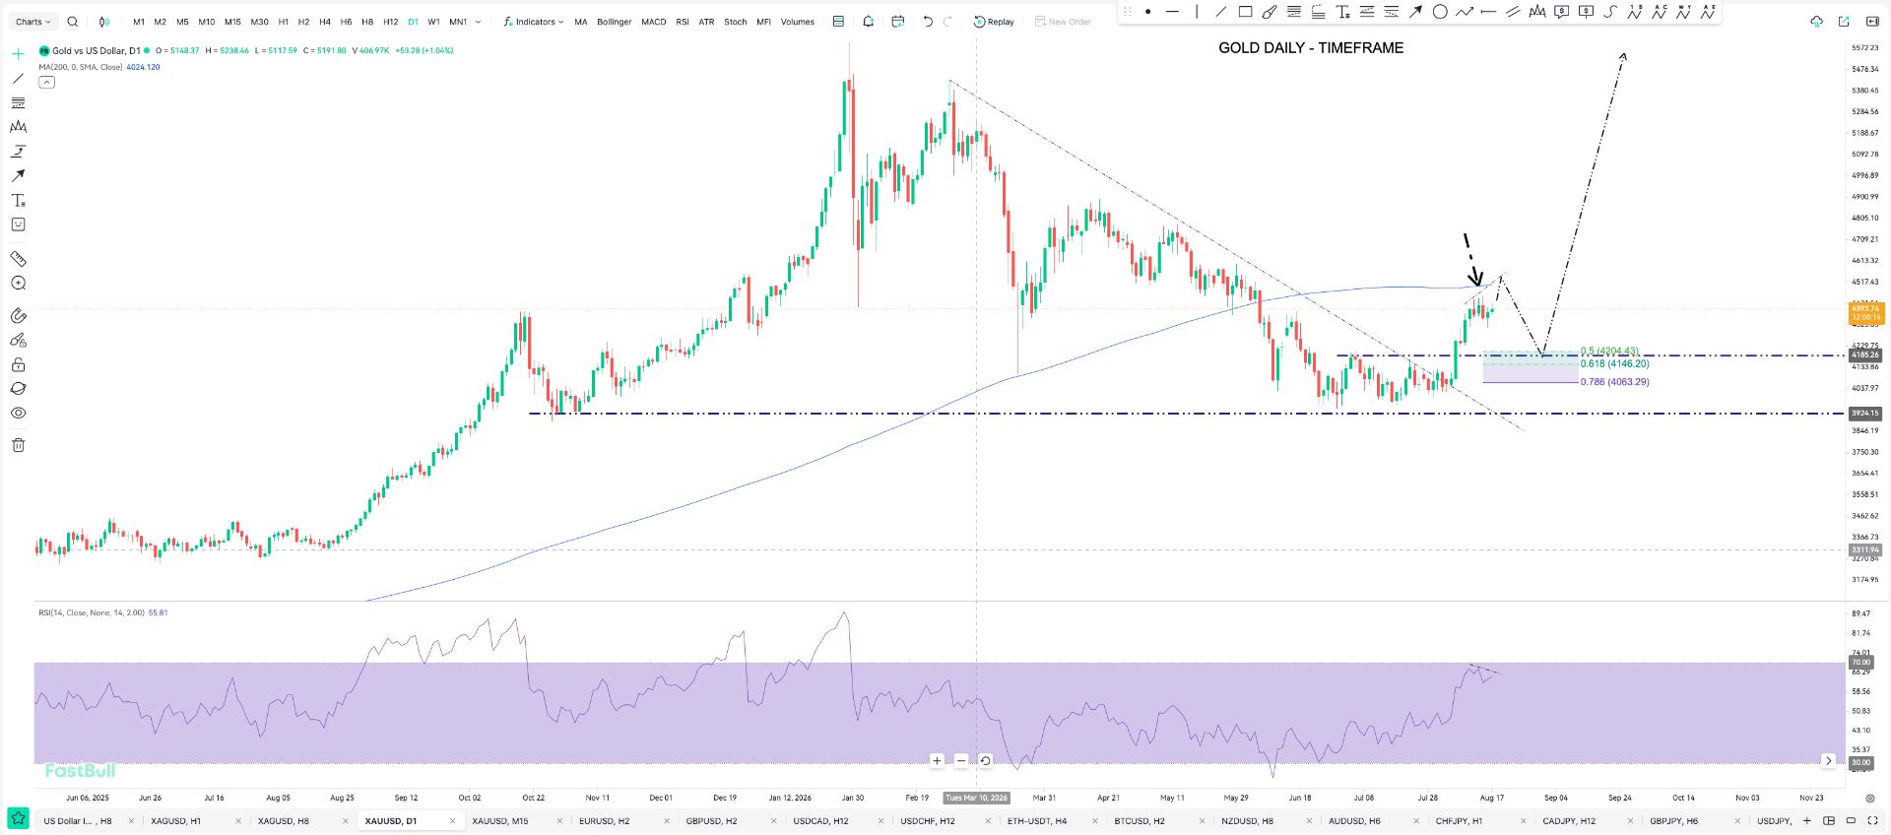Select the trend line tool in left sidebar
This screenshot has width=1891, height=835.
click(18, 79)
